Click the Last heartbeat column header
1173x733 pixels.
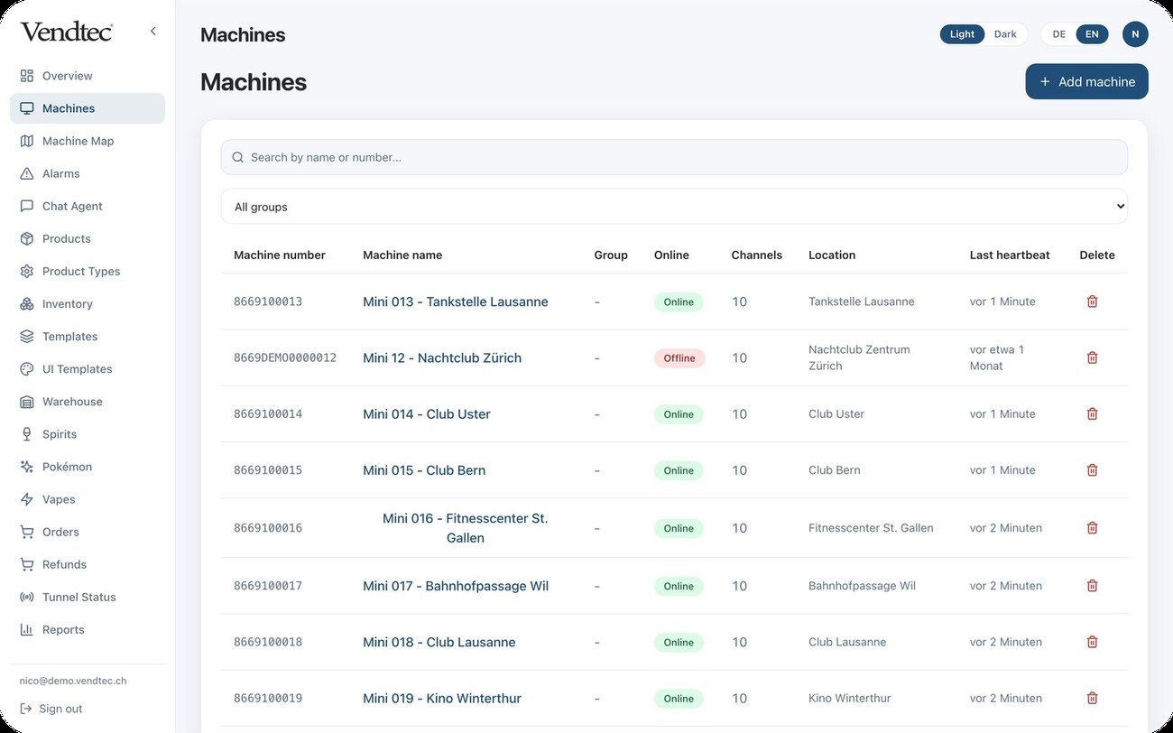(x=1010, y=255)
